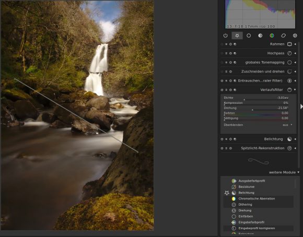Show the correction module group (bandage icon)
The image size is (303, 237).
click(x=283, y=35)
